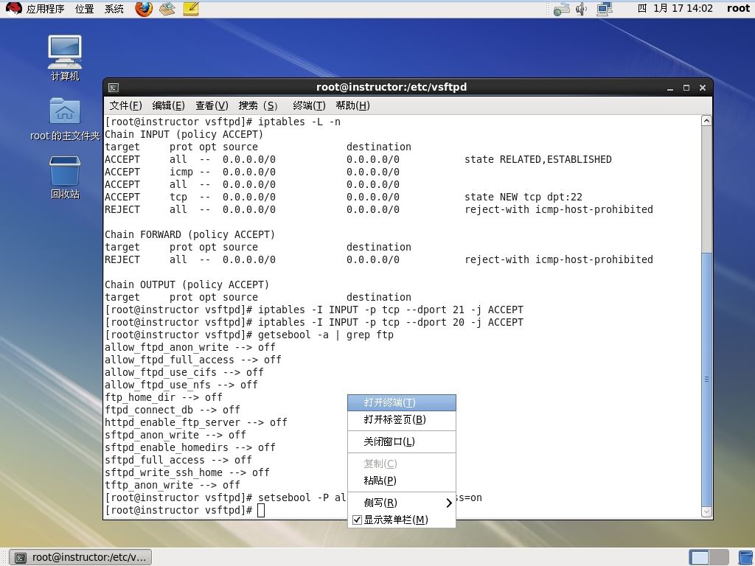Click the command 'iptables -I INPUT -p tcp --dport 21 -j ACCEPT'

[x=391, y=310]
